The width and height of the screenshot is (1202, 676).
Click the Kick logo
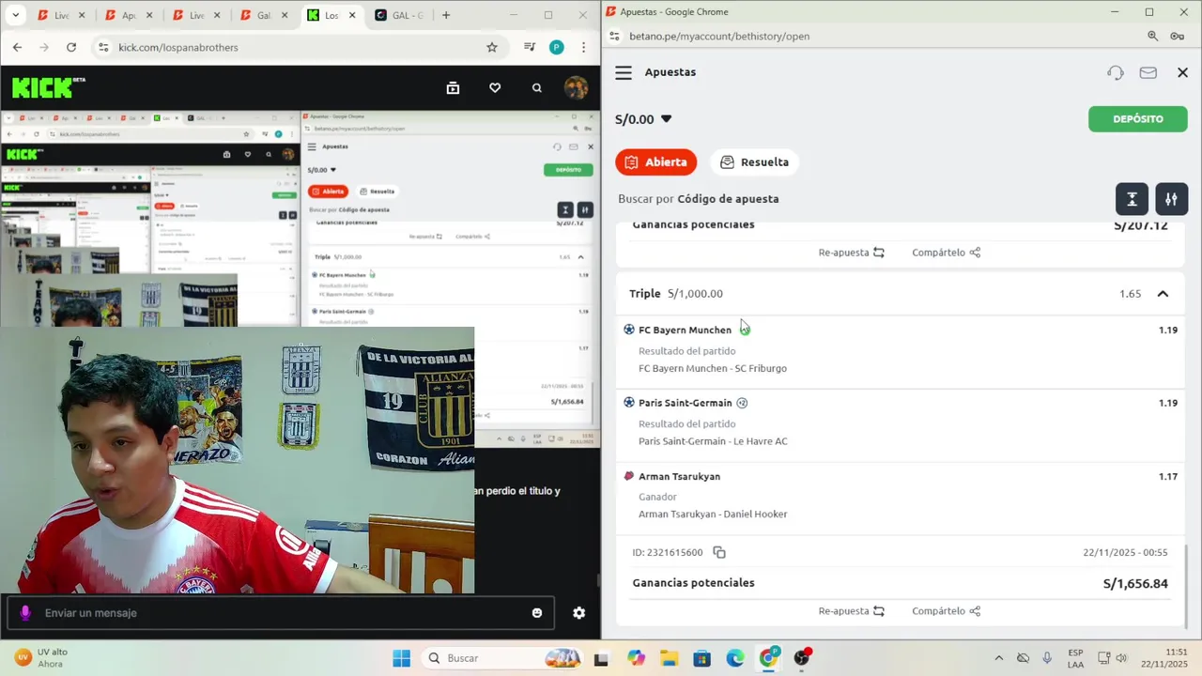[47, 87]
